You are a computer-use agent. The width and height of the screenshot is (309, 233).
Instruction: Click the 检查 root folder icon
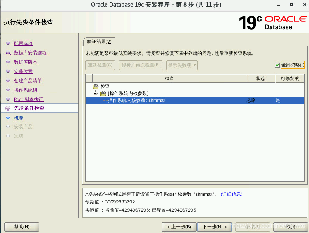95,86
